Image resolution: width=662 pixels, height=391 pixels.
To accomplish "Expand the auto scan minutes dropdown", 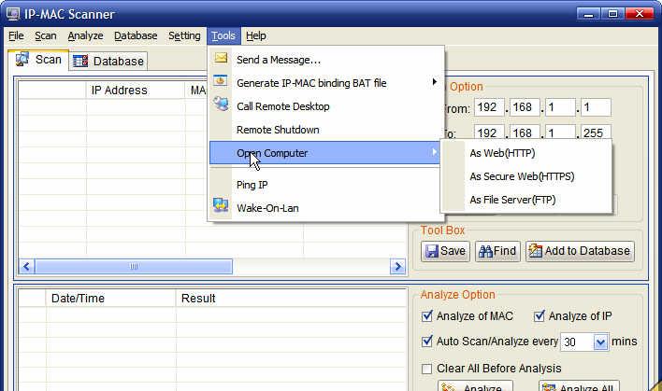I will [x=600, y=342].
